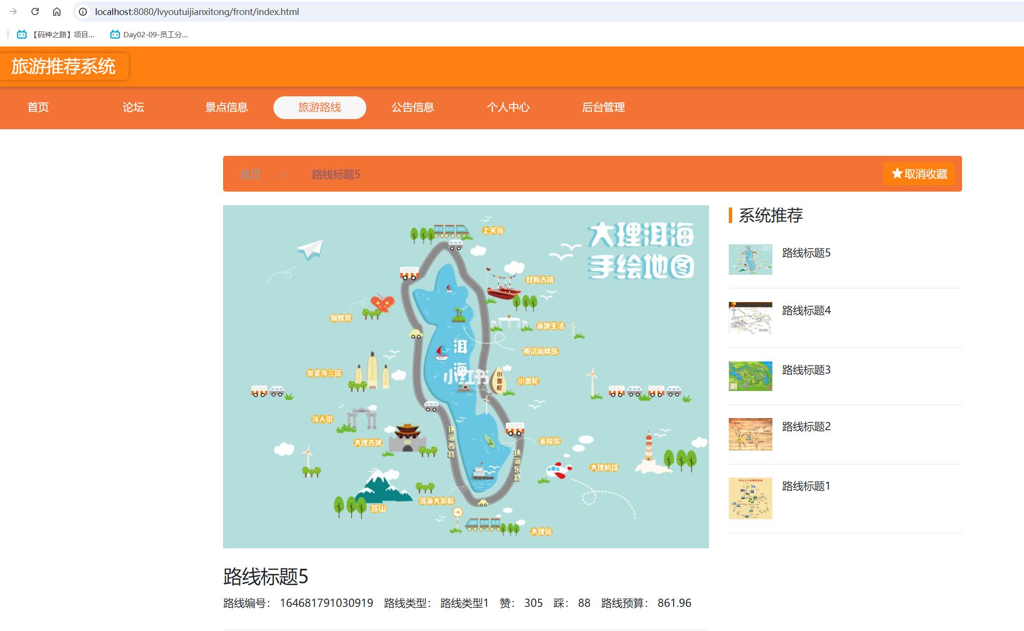The width and height of the screenshot is (1024, 631).
Task: Click the 旅游推荐系统 site logo
Action: [x=64, y=66]
